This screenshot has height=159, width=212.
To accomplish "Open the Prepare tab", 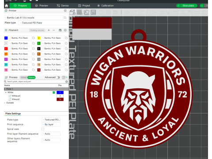I will coord(20,6).
